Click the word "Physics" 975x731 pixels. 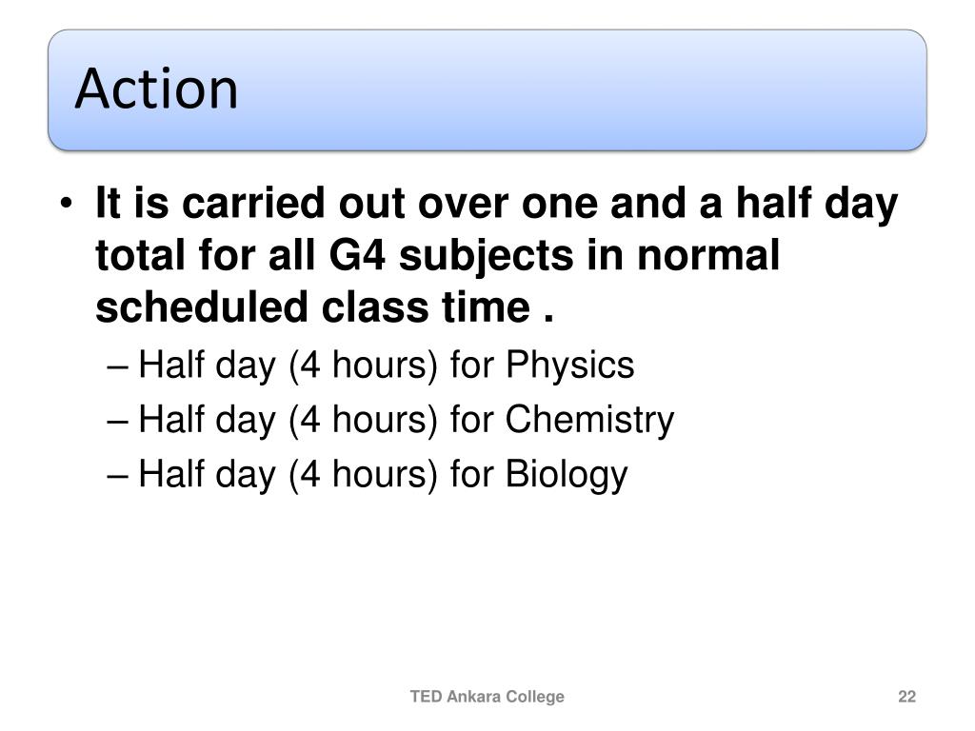[x=570, y=365]
